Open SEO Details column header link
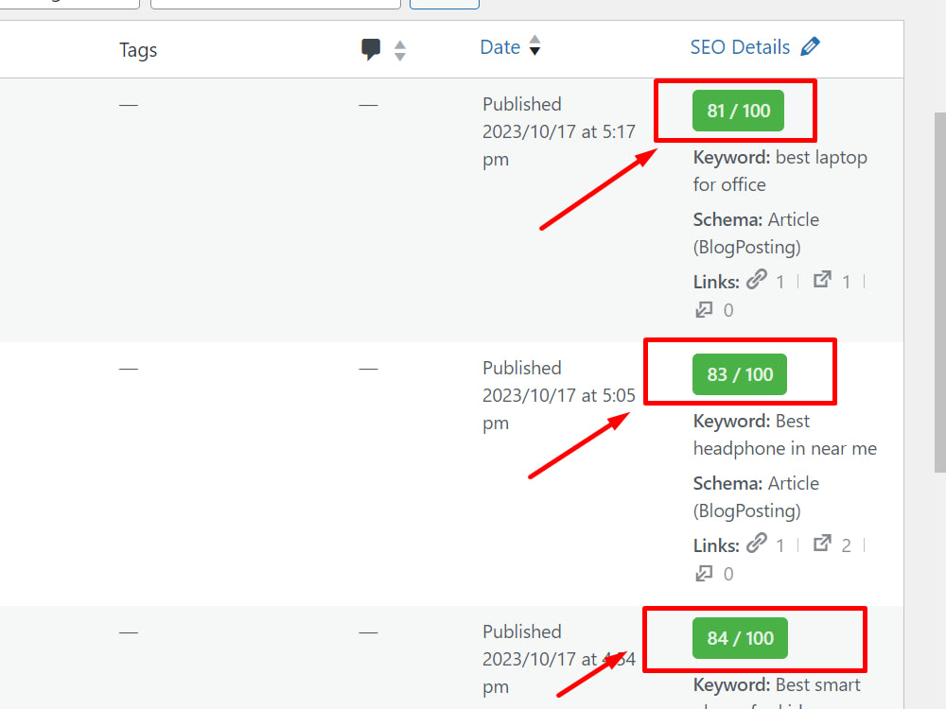 click(x=740, y=47)
